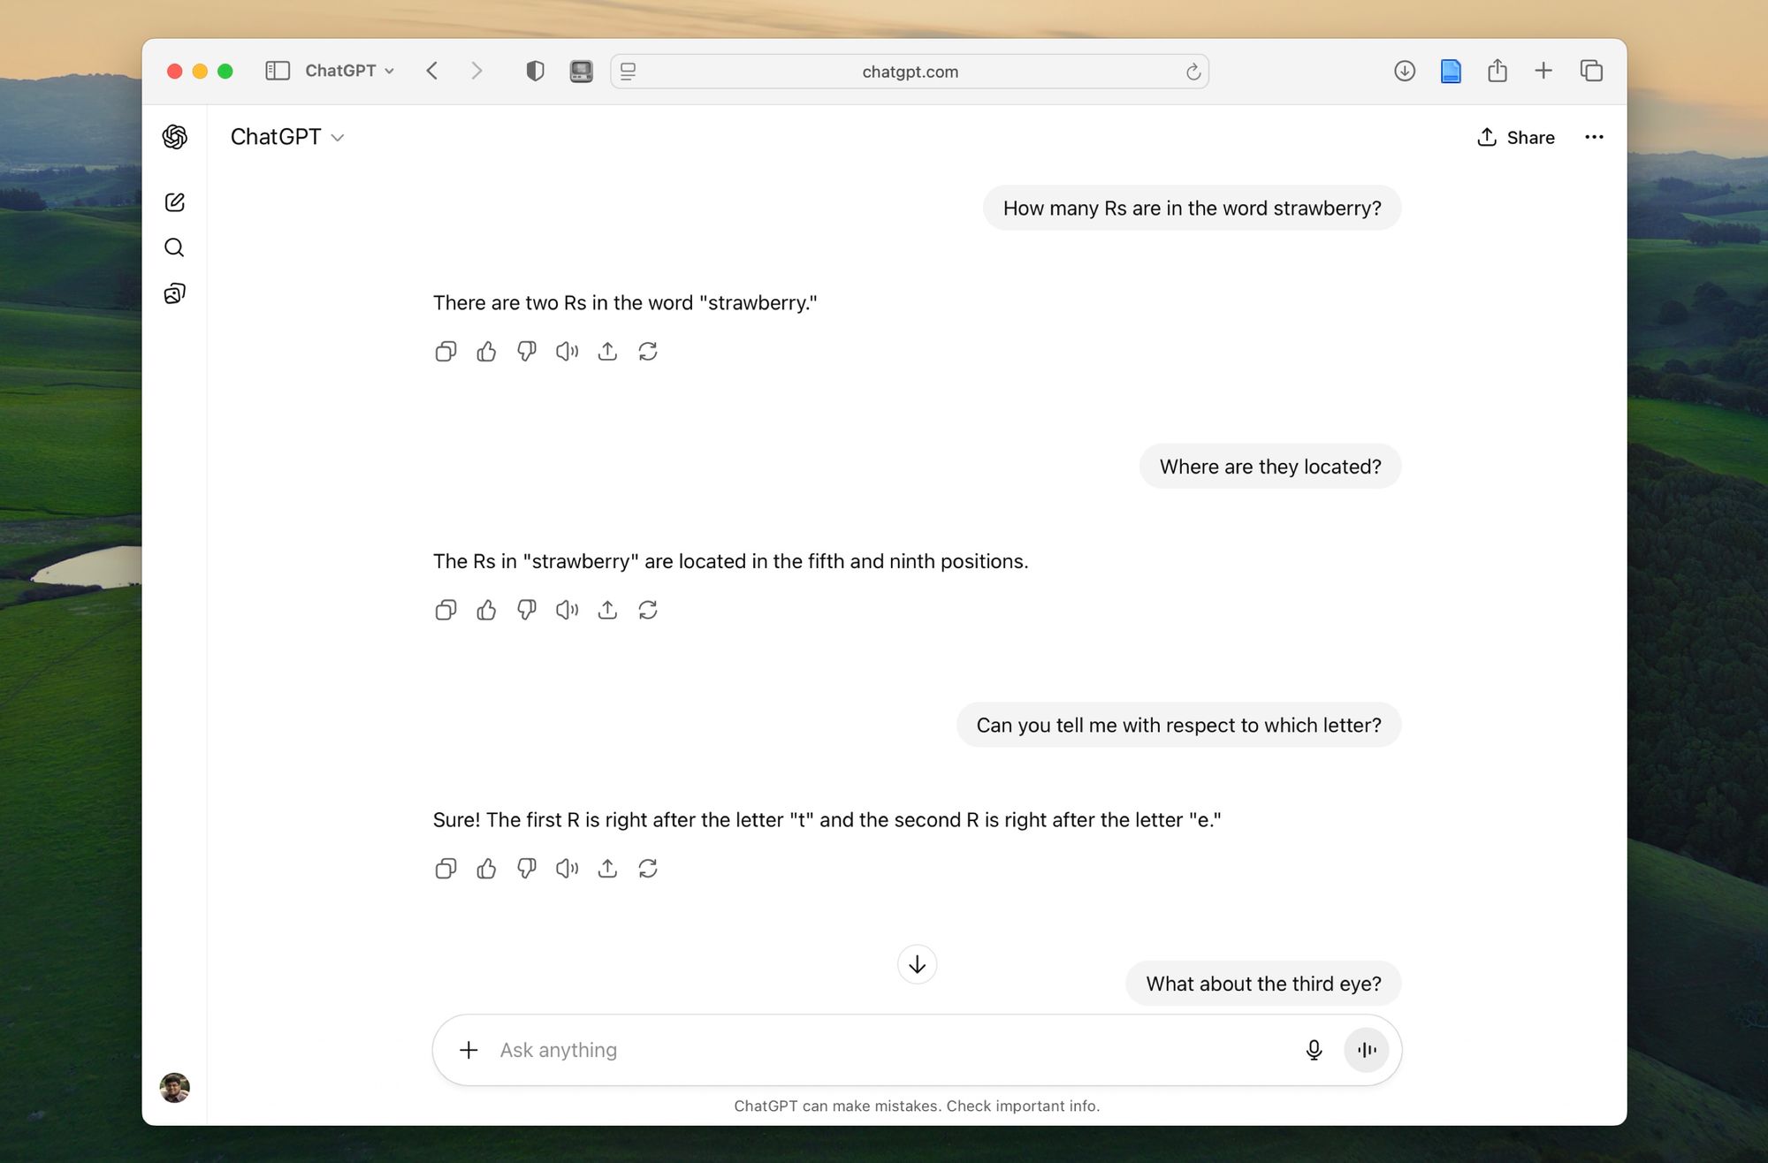The width and height of the screenshot is (1768, 1163).
Task: Select the "What about the third eye?" message
Action: pyautogui.click(x=1263, y=984)
